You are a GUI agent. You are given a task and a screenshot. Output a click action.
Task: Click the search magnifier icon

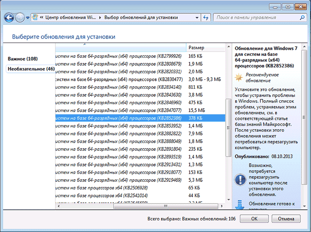(x=302, y=18)
